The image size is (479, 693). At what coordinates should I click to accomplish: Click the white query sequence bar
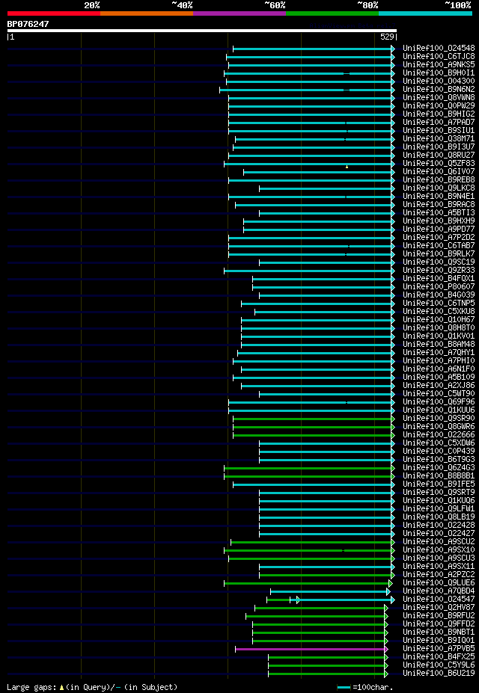coord(202,31)
